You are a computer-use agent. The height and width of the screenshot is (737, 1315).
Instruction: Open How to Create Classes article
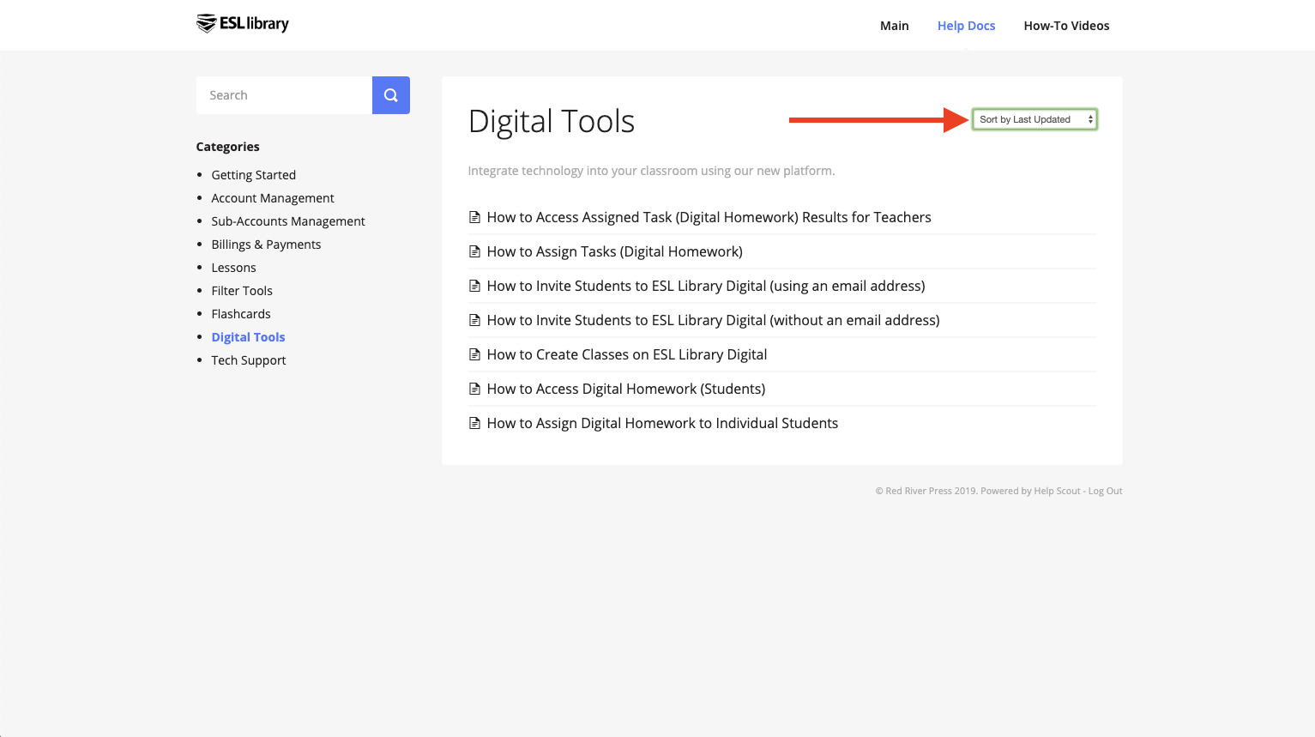click(x=626, y=354)
